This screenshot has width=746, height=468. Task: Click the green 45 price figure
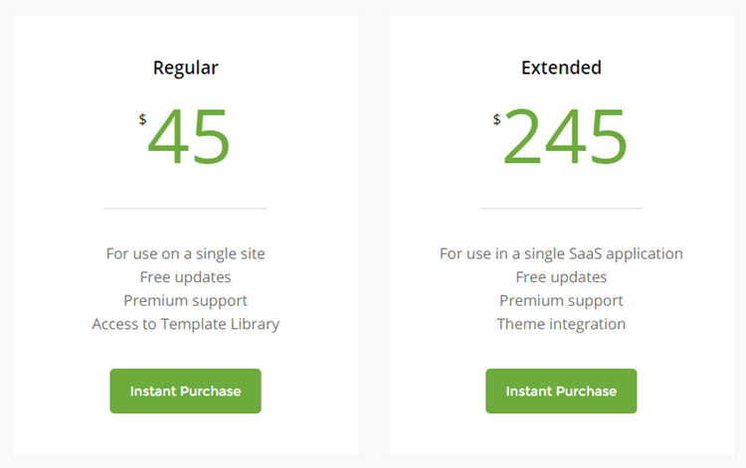(189, 137)
